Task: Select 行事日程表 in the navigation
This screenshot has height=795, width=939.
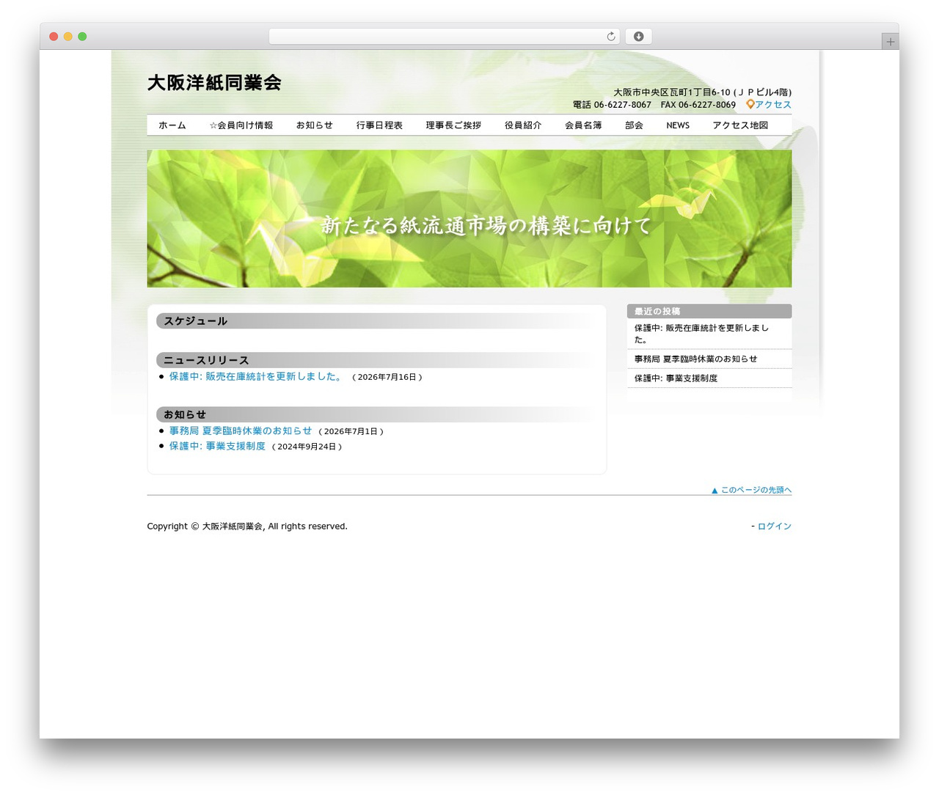Action: pyautogui.click(x=379, y=125)
